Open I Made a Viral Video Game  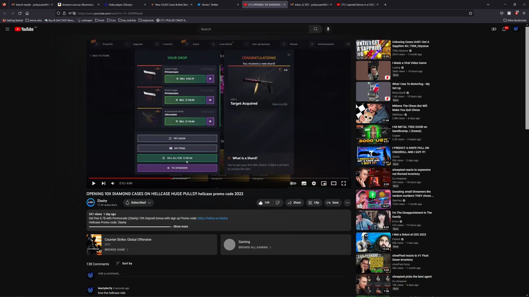[409, 63]
